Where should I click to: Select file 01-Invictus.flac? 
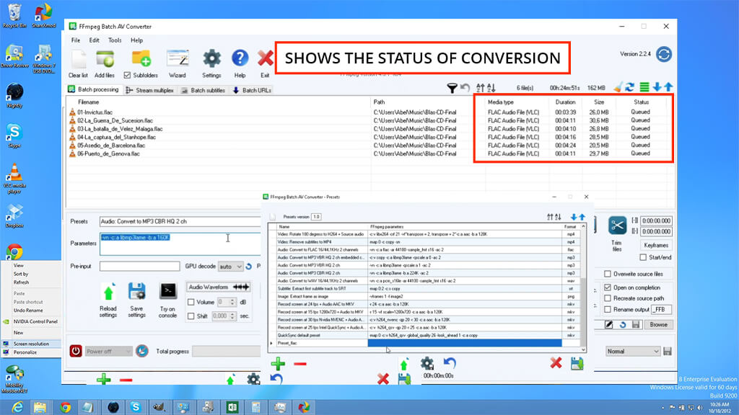click(x=95, y=112)
